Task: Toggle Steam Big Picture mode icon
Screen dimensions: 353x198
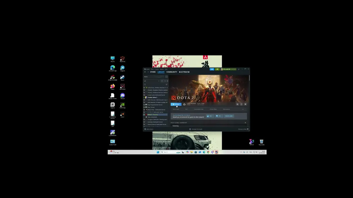Action: coord(239,69)
